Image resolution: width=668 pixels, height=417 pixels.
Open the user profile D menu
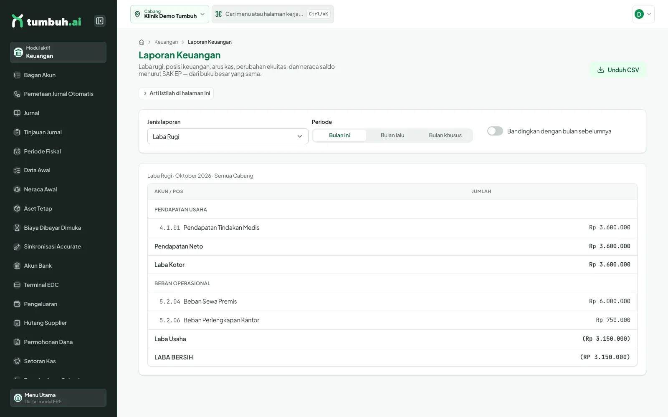(643, 14)
